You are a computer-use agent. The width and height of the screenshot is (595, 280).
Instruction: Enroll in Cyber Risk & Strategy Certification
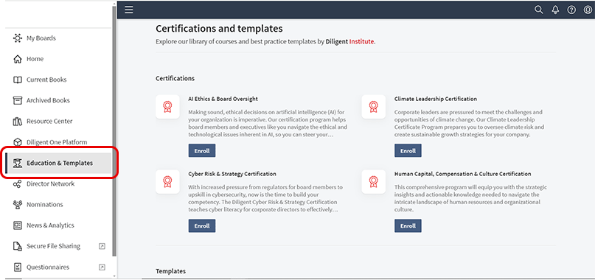(202, 225)
